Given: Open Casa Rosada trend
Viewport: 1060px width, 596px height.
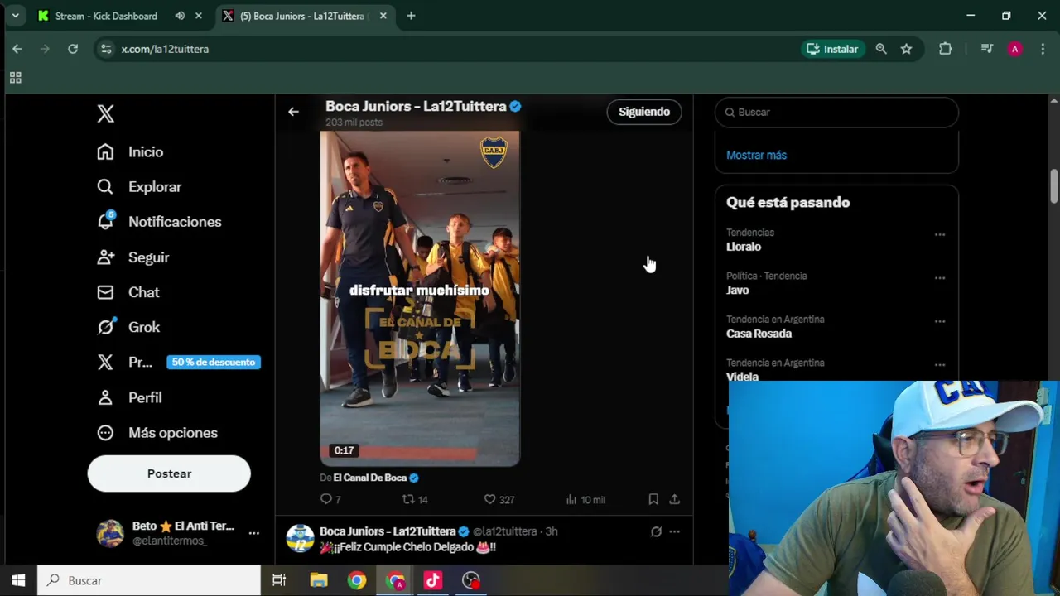Looking at the screenshot, I should [759, 334].
